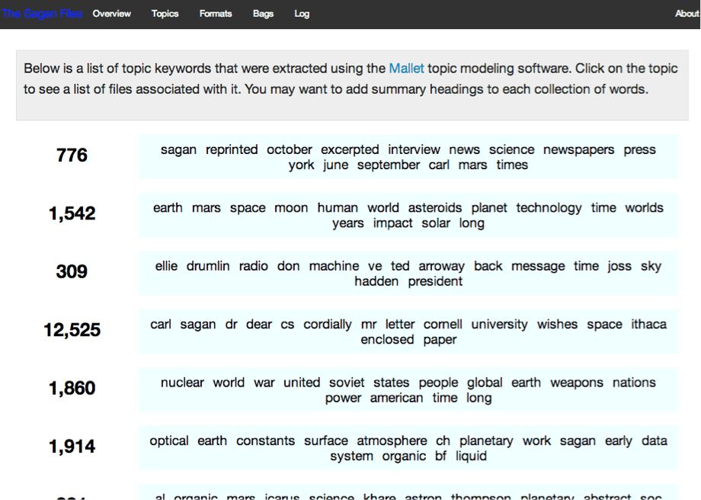
Task: Open the topic starting 'carl sagan dr dear'
Action: tap(408, 331)
